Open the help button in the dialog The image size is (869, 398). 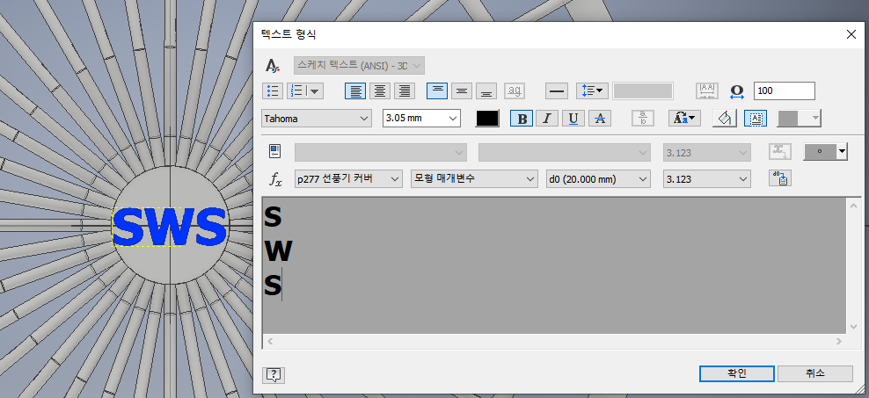pos(274,375)
